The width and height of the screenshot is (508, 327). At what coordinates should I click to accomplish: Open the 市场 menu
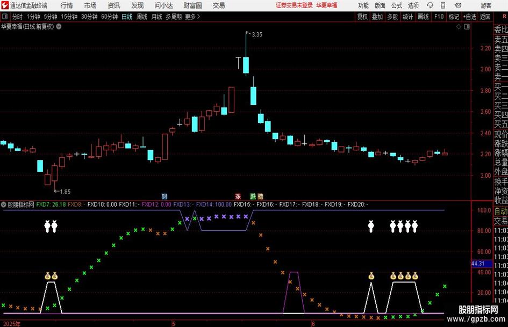(90, 5)
